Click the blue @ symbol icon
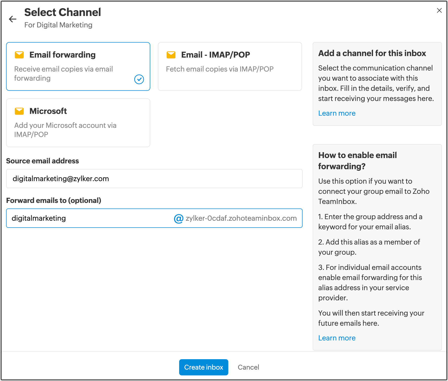This screenshot has height=381, width=448. (x=179, y=218)
